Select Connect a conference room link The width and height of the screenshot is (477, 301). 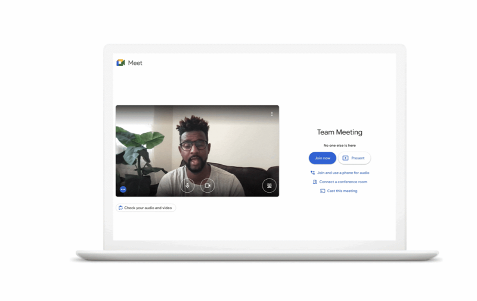pyautogui.click(x=340, y=182)
